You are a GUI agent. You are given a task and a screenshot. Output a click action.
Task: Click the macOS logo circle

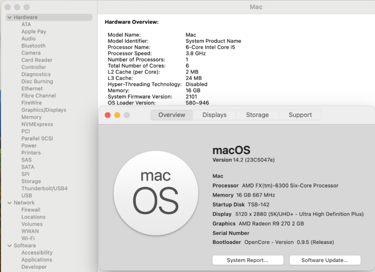pos(156,193)
